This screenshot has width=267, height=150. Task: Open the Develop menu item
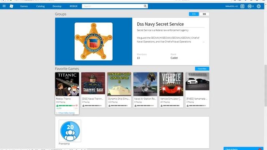57,6
